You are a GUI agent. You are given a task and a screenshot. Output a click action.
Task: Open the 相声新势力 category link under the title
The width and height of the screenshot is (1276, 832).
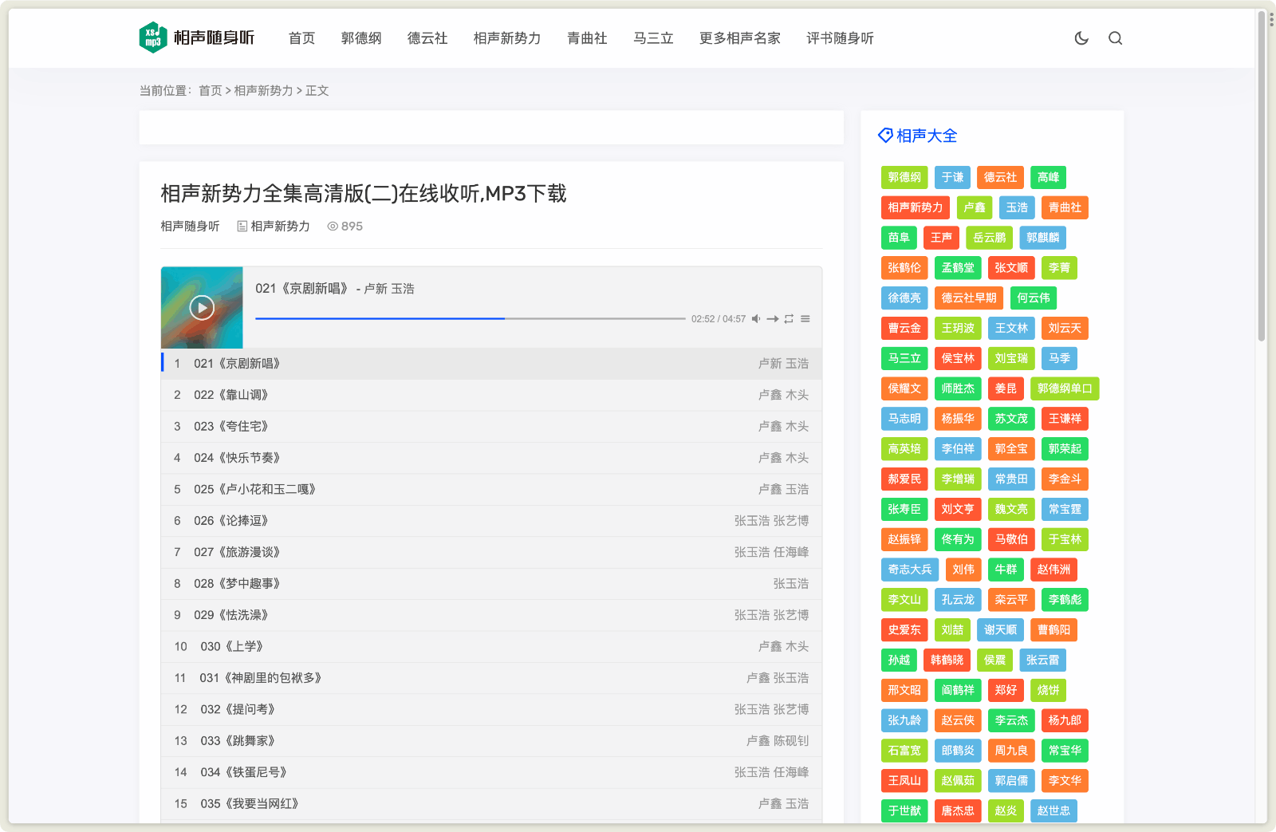click(280, 227)
